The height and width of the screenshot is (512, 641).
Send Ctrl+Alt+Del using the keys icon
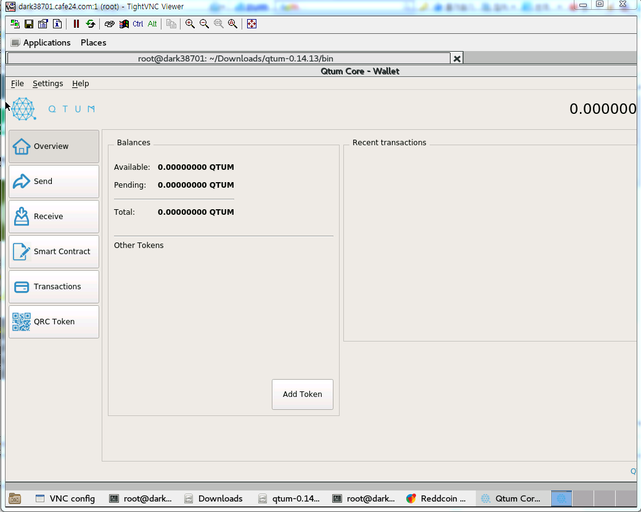coord(109,24)
